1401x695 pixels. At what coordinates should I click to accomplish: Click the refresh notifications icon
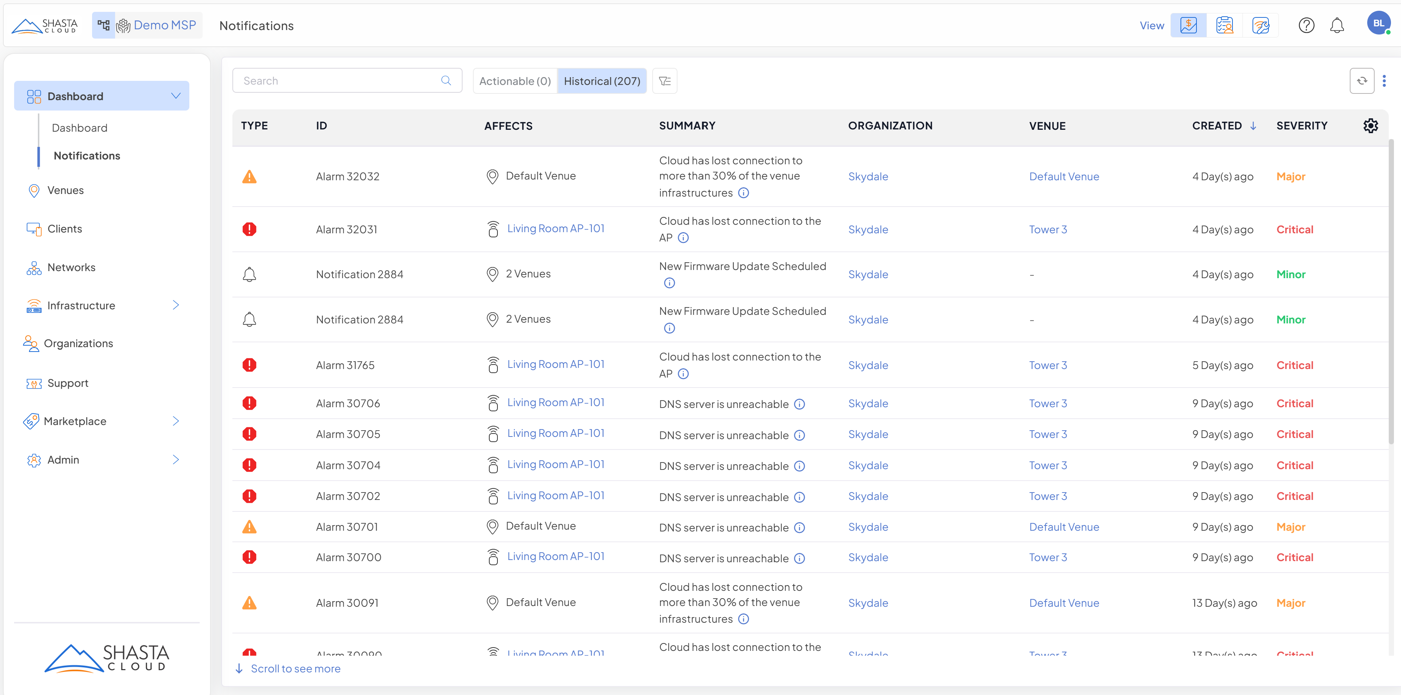coord(1361,81)
